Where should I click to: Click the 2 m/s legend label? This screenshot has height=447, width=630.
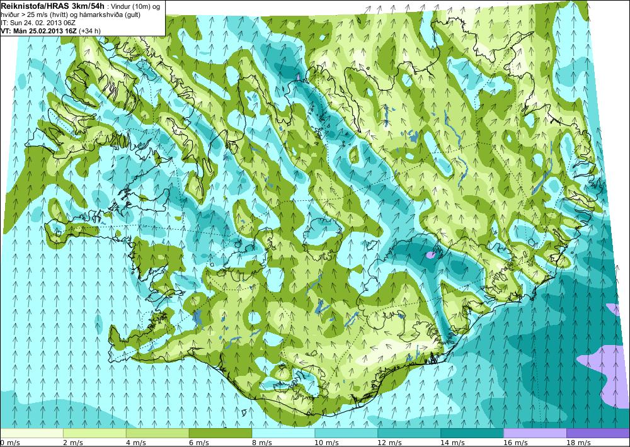point(72,443)
